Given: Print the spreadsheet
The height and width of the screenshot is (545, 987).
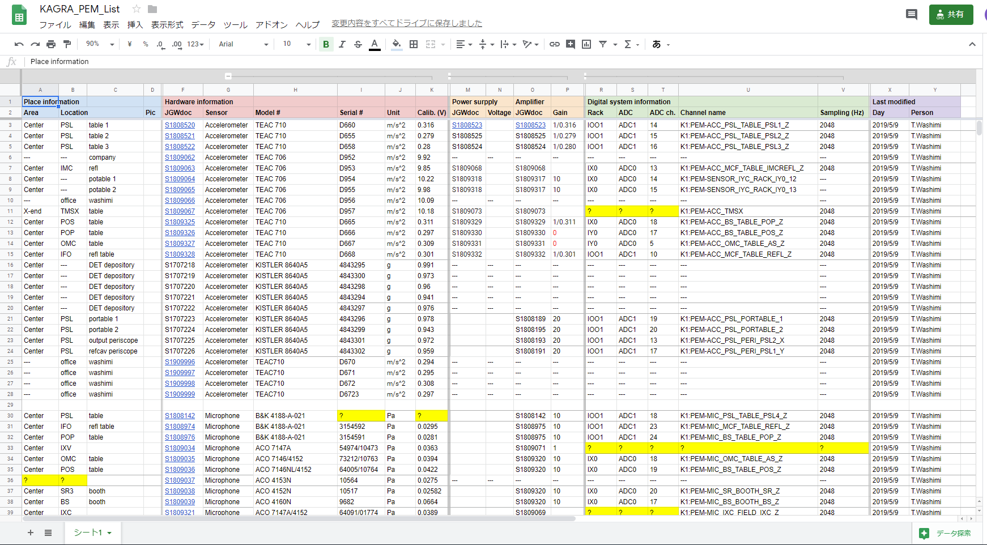Looking at the screenshot, I should pos(51,44).
